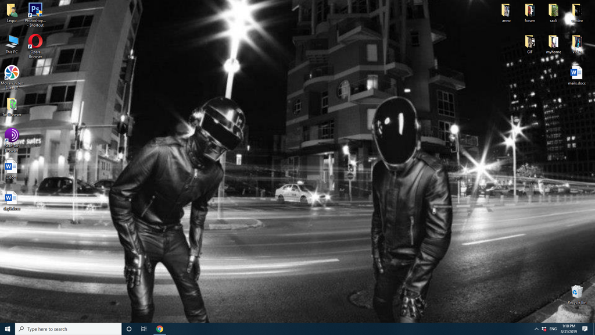Select the saxli folder

click(553, 13)
